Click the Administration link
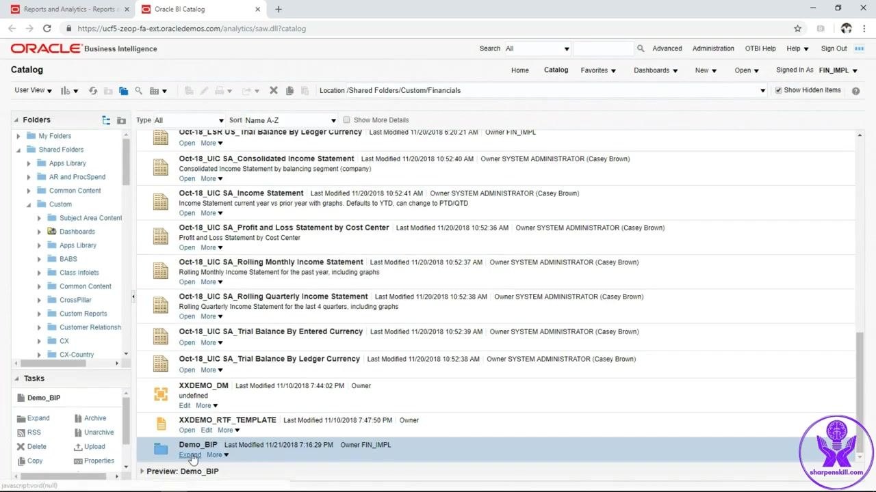The image size is (876, 492). (713, 49)
